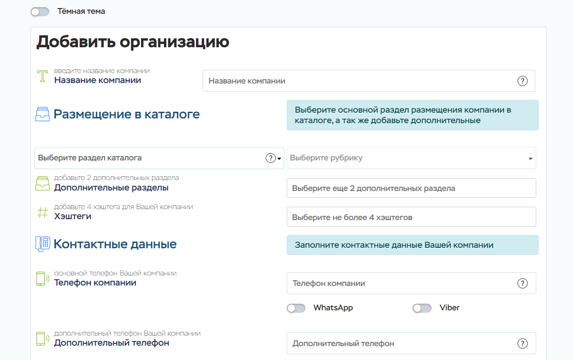
Task: Click question mark in catalog section dropdown
Action: [271, 158]
